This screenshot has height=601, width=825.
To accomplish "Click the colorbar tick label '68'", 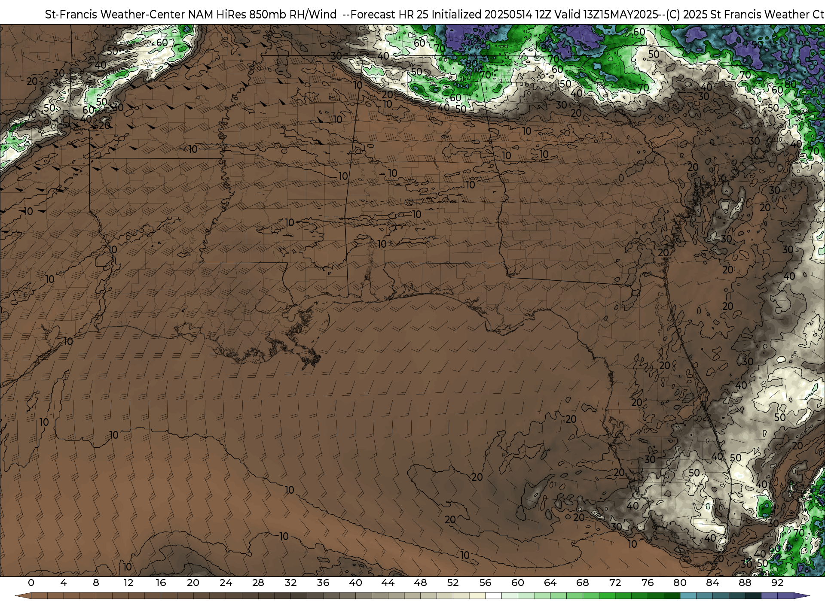I will click(x=583, y=583).
